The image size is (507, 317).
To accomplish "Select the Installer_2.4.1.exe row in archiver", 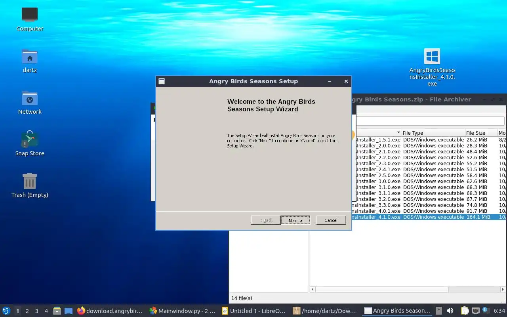I will point(431,169).
